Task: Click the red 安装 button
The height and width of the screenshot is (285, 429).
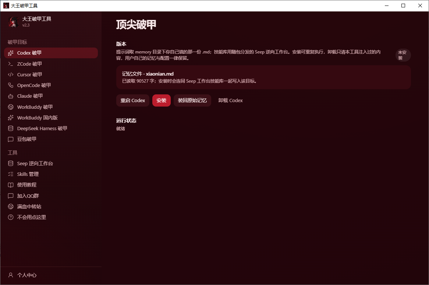Action: tap(162, 101)
